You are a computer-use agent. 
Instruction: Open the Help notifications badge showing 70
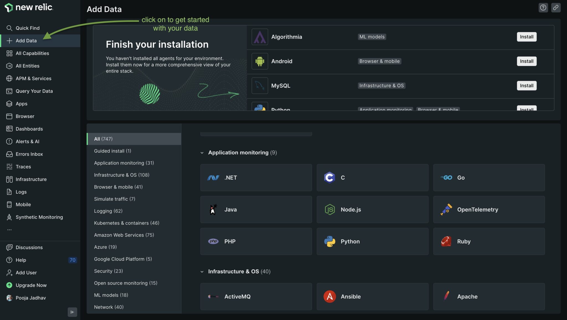click(73, 260)
